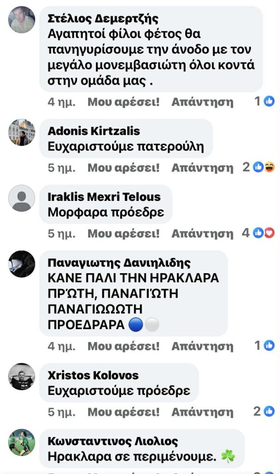Like Στέλιος Δεμερτζής comment via Μου αρέσει
The height and width of the screenshot is (474, 280).
point(123,102)
